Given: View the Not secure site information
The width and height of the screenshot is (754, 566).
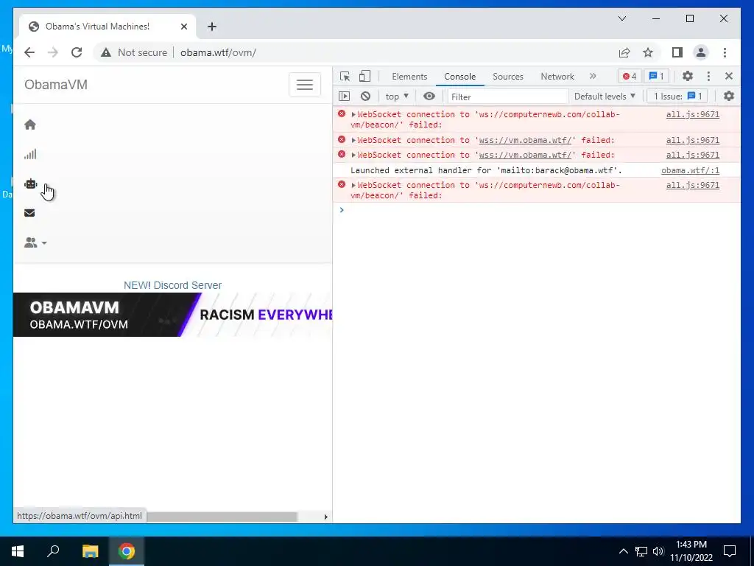Looking at the screenshot, I should (x=134, y=52).
